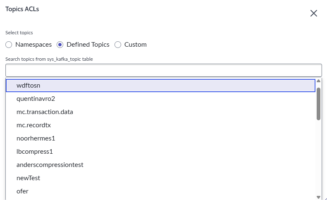Pick the wdftosn topic from list

click(x=28, y=86)
